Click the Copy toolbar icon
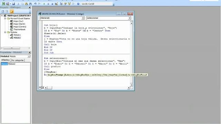221x124 pixels. (22, 4)
